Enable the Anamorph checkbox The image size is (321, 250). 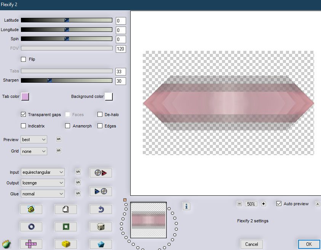[x=67, y=126]
